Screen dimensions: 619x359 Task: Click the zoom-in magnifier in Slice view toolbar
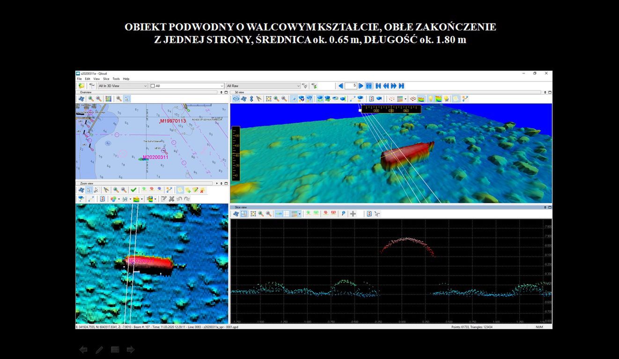coord(261,214)
